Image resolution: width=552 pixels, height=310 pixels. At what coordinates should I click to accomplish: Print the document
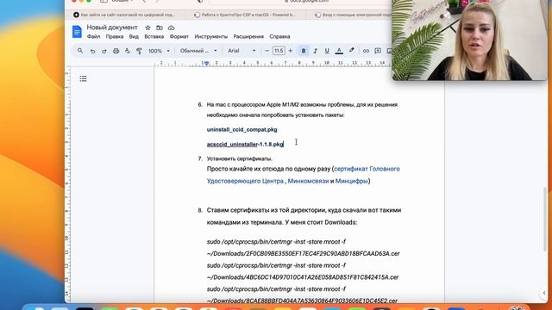tap(116, 51)
